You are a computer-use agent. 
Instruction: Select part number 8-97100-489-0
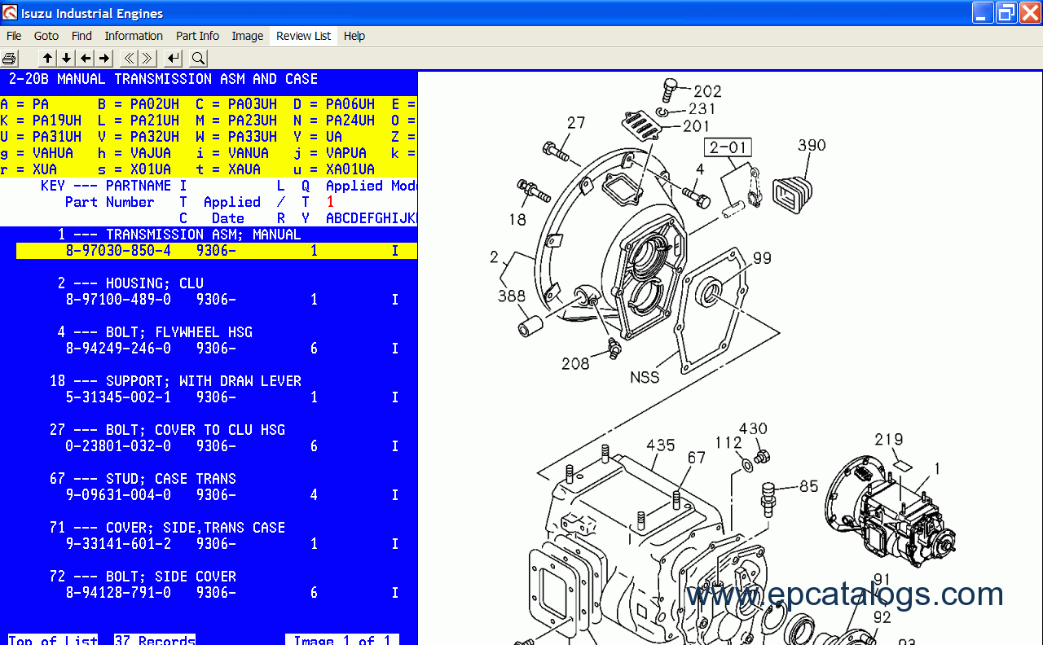[x=118, y=300]
